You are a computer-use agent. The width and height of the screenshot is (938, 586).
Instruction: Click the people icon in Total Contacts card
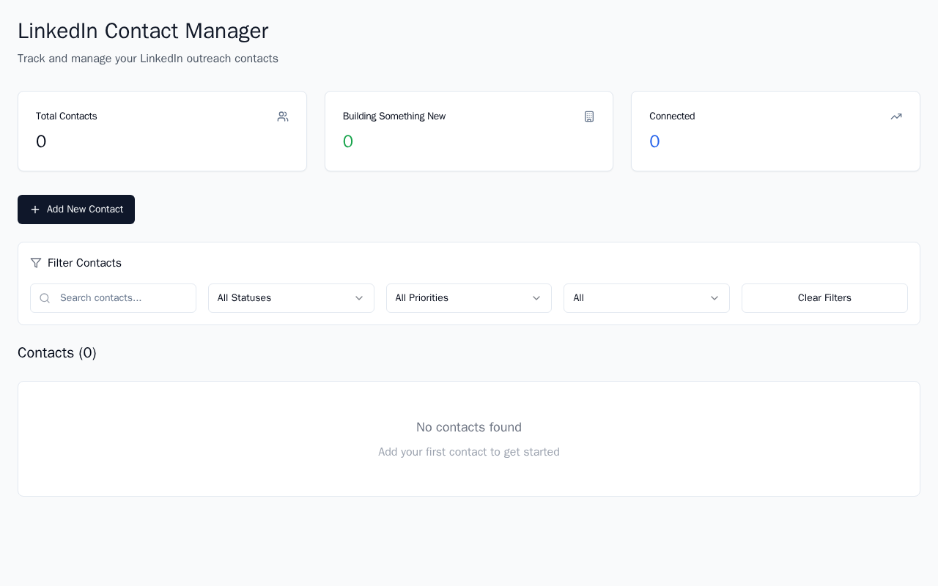[283, 116]
